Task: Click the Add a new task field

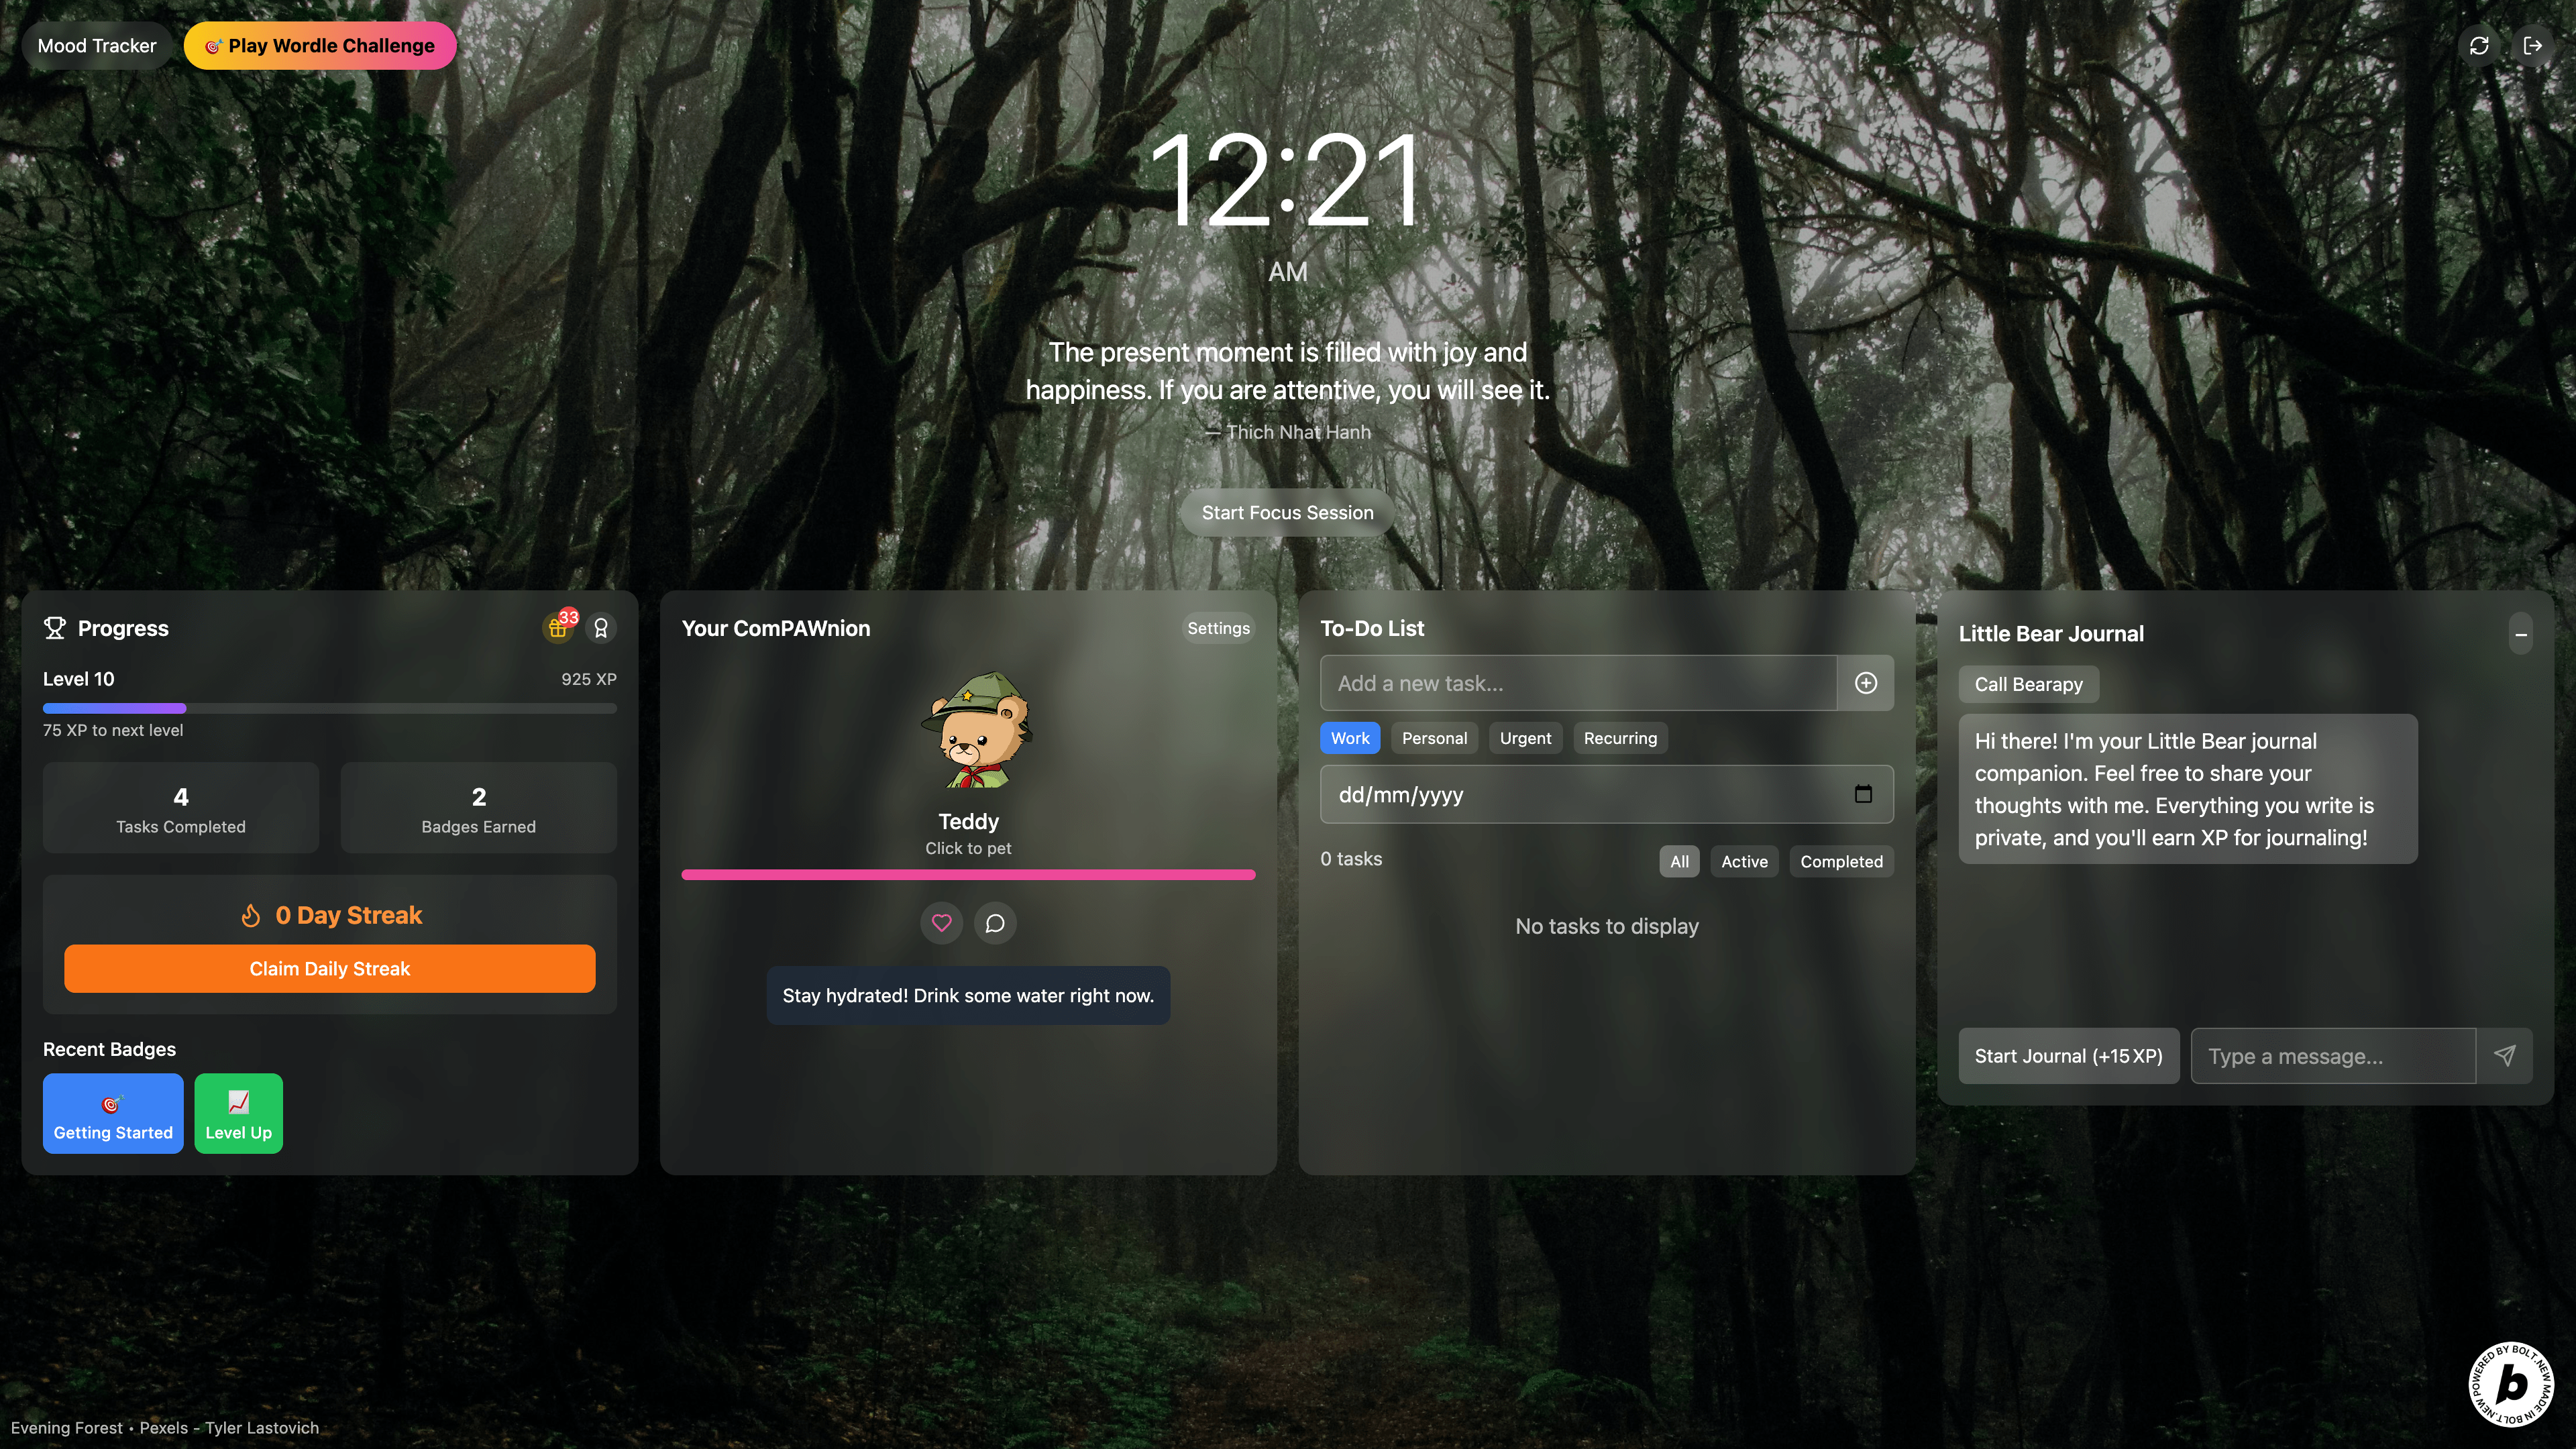Action: (1578, 683)
